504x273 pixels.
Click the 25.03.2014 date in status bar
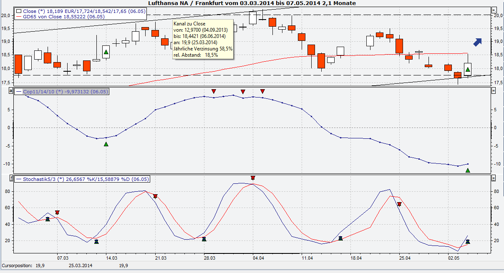pos(81,265)
